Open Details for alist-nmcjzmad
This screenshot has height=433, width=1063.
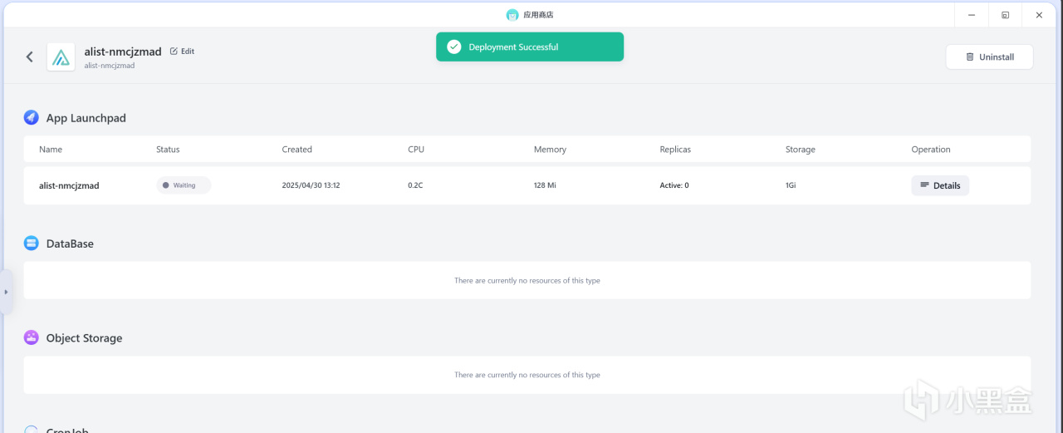939,185
